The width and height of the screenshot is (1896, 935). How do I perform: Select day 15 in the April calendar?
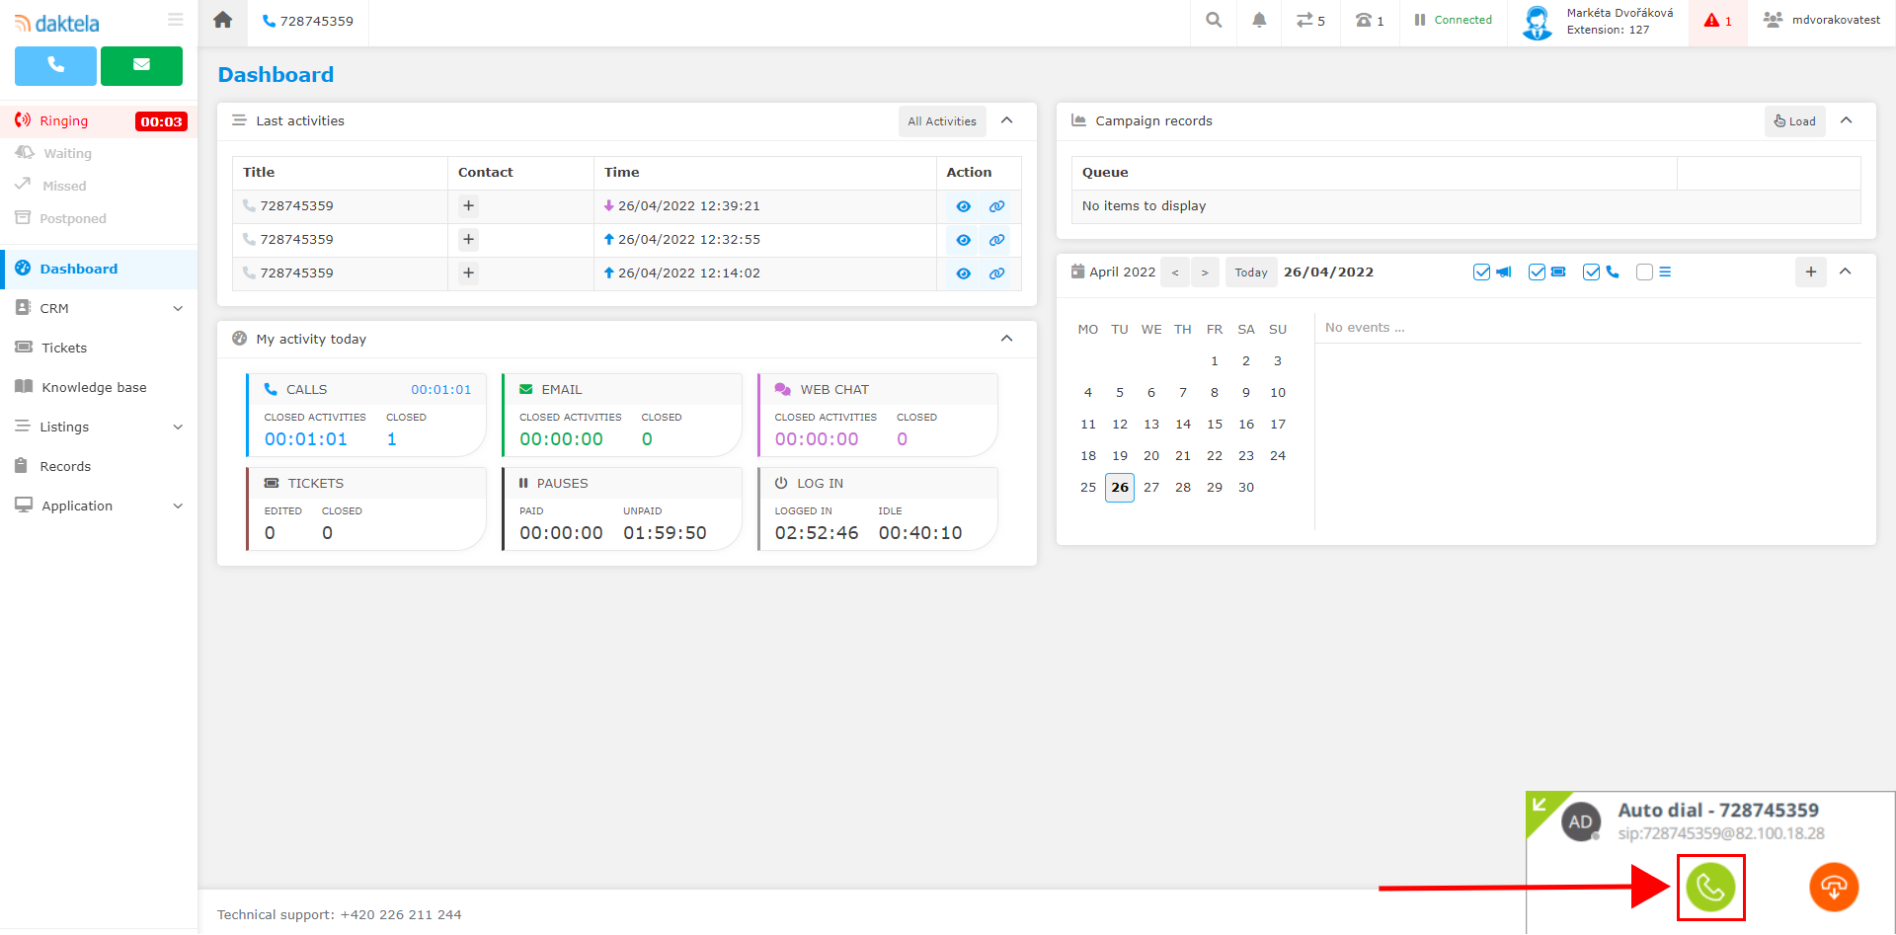click(1214, 424)
